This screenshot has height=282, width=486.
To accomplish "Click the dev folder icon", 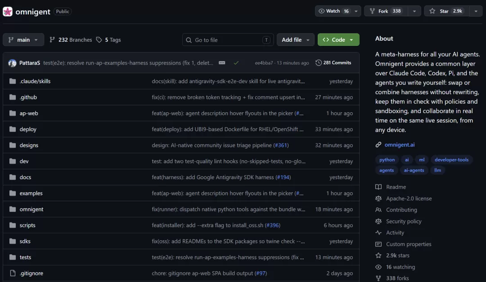I will (13, 161).
